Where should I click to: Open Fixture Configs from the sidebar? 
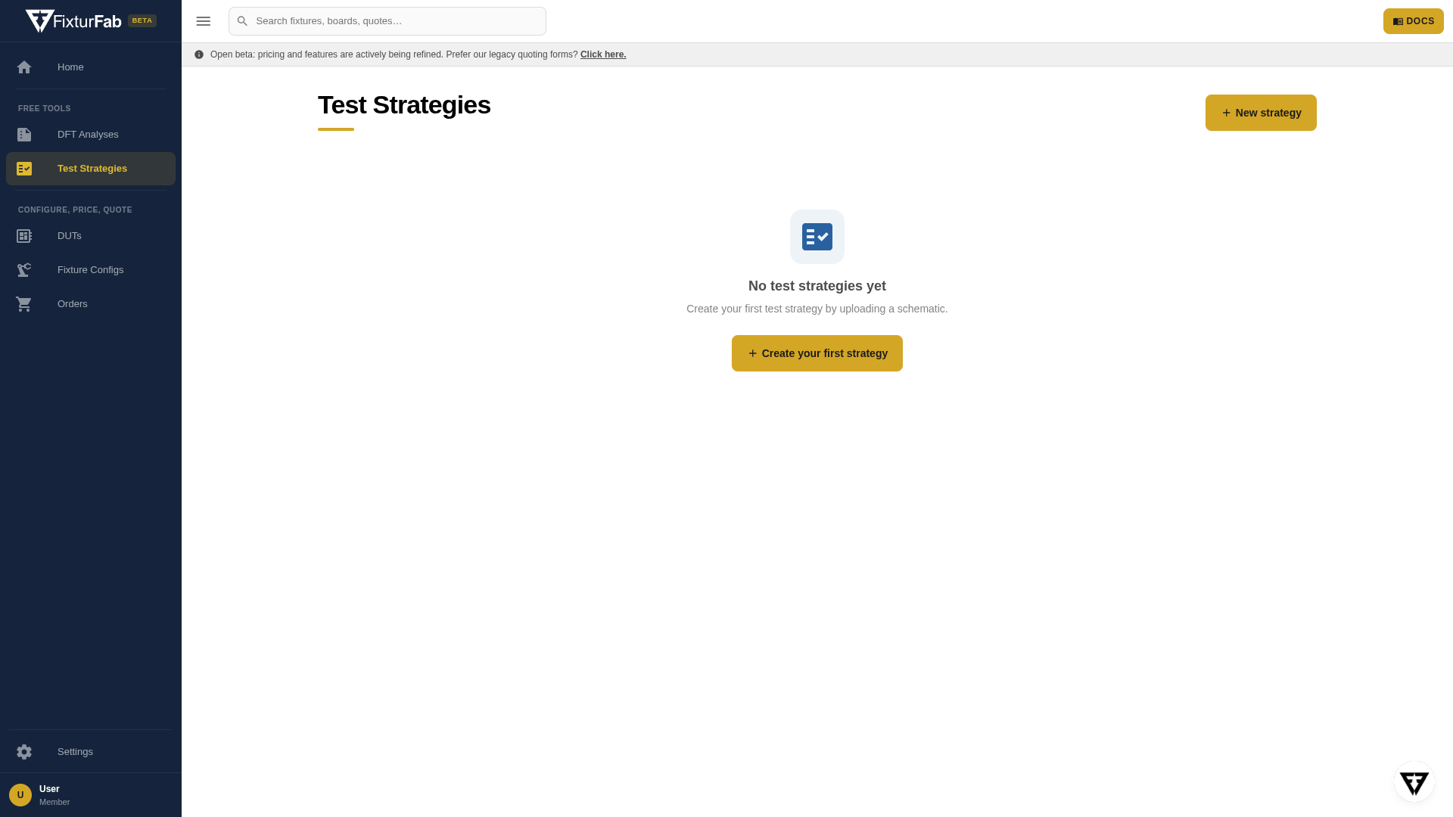coord(91,270)
